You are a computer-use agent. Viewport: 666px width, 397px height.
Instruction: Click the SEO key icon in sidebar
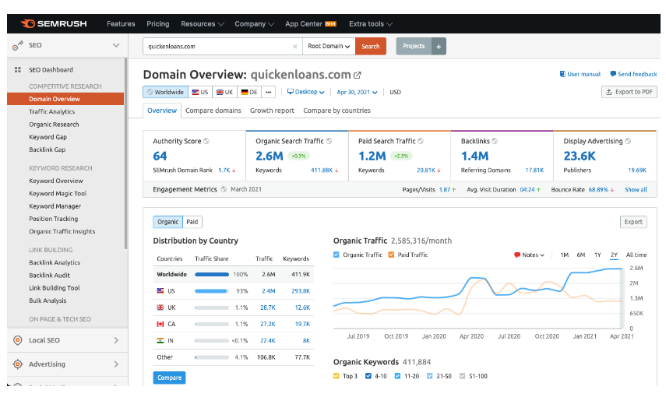pyautogui.click(x=17, y=45)
